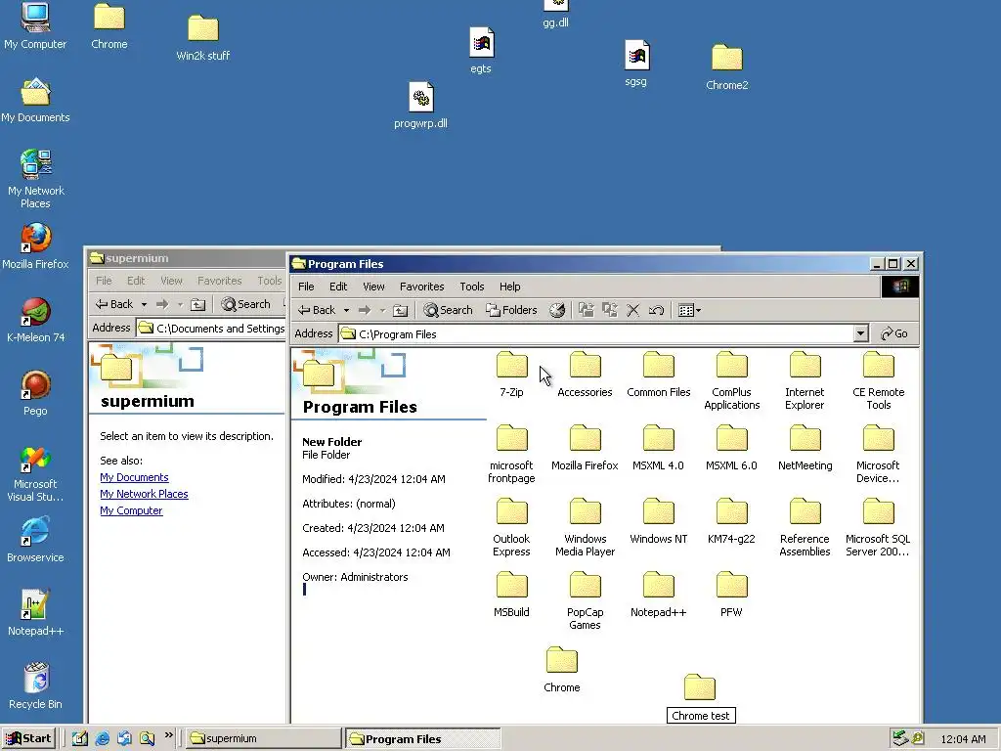This screenshot has width=1001, height=751.
Task: Click Up one level in Program Files toolbar
Action: [x=400, y=310]
